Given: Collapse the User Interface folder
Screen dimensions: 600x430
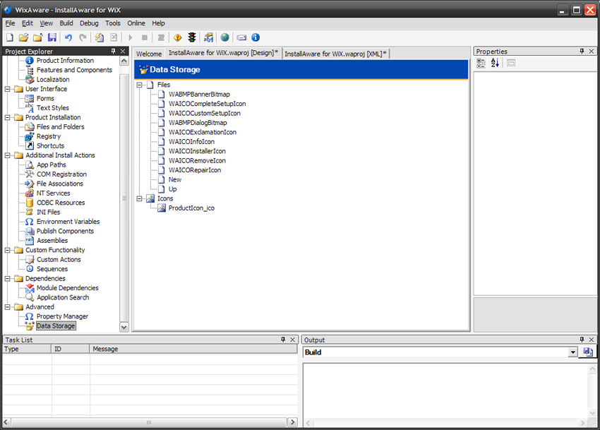Looking at the screenshot, I should 7,89.
